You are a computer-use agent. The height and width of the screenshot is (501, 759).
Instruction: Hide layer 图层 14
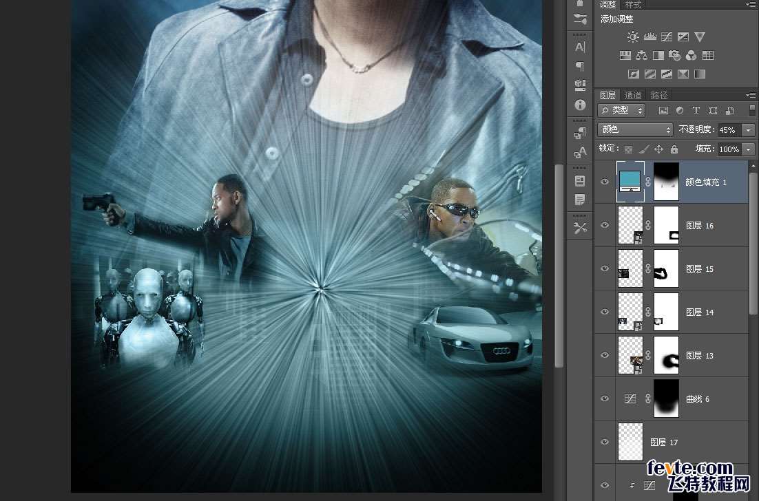click(605, 312)
